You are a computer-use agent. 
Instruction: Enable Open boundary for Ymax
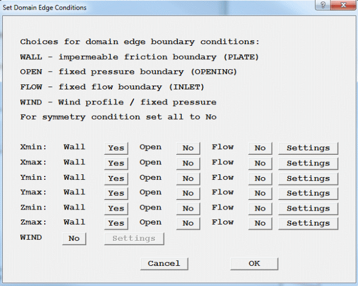[x=188, y=193]
